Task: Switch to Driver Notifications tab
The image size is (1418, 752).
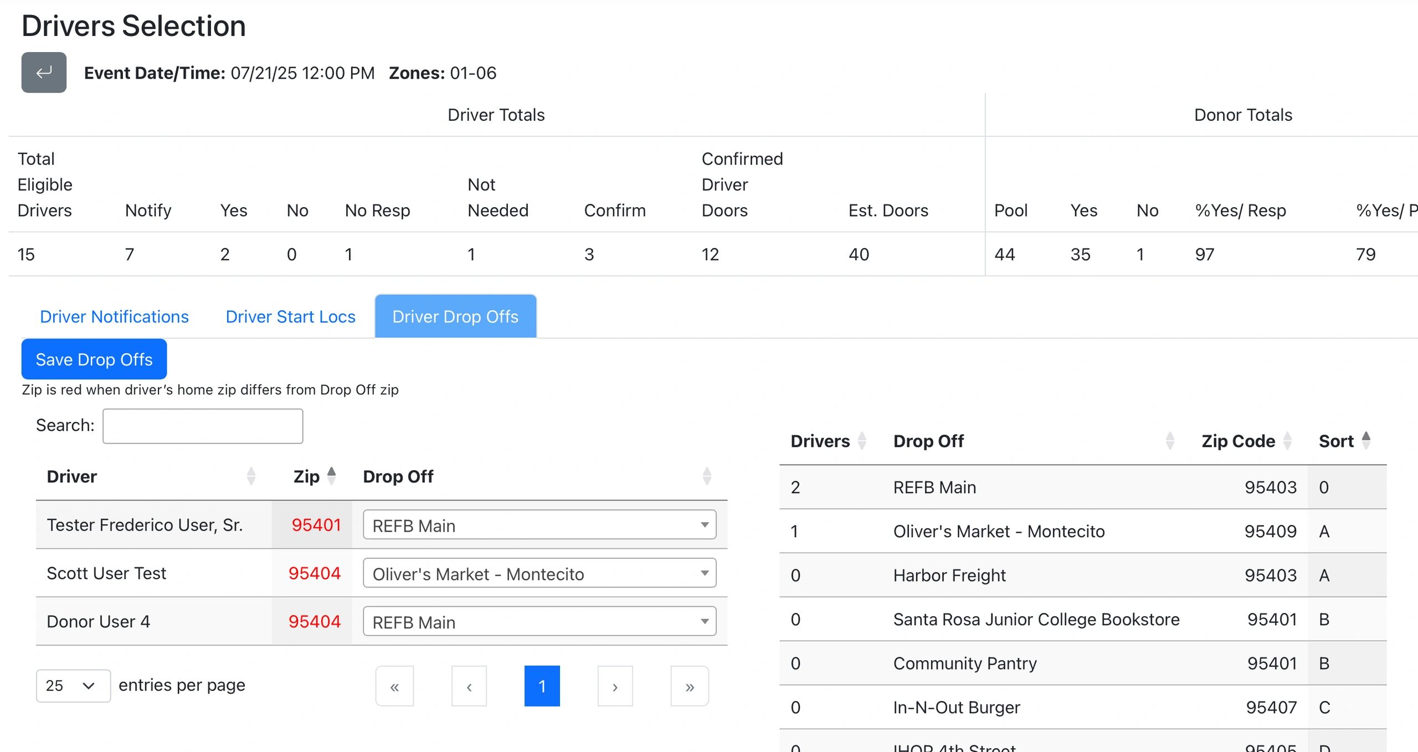Action: pyautogui.click(x=114, y=316)
